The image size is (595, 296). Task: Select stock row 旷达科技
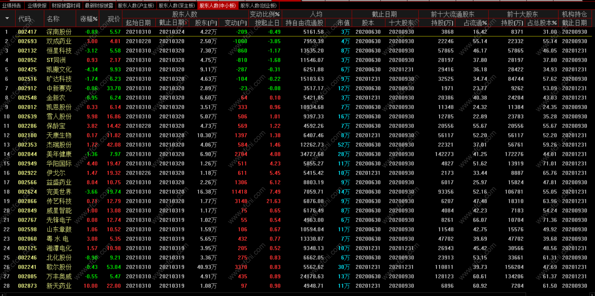[296, 79]
